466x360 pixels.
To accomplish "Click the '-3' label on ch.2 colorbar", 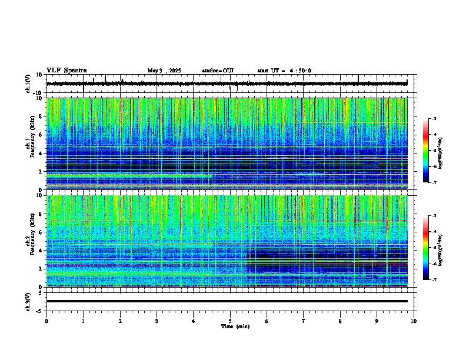I will (x=434, y=216).
